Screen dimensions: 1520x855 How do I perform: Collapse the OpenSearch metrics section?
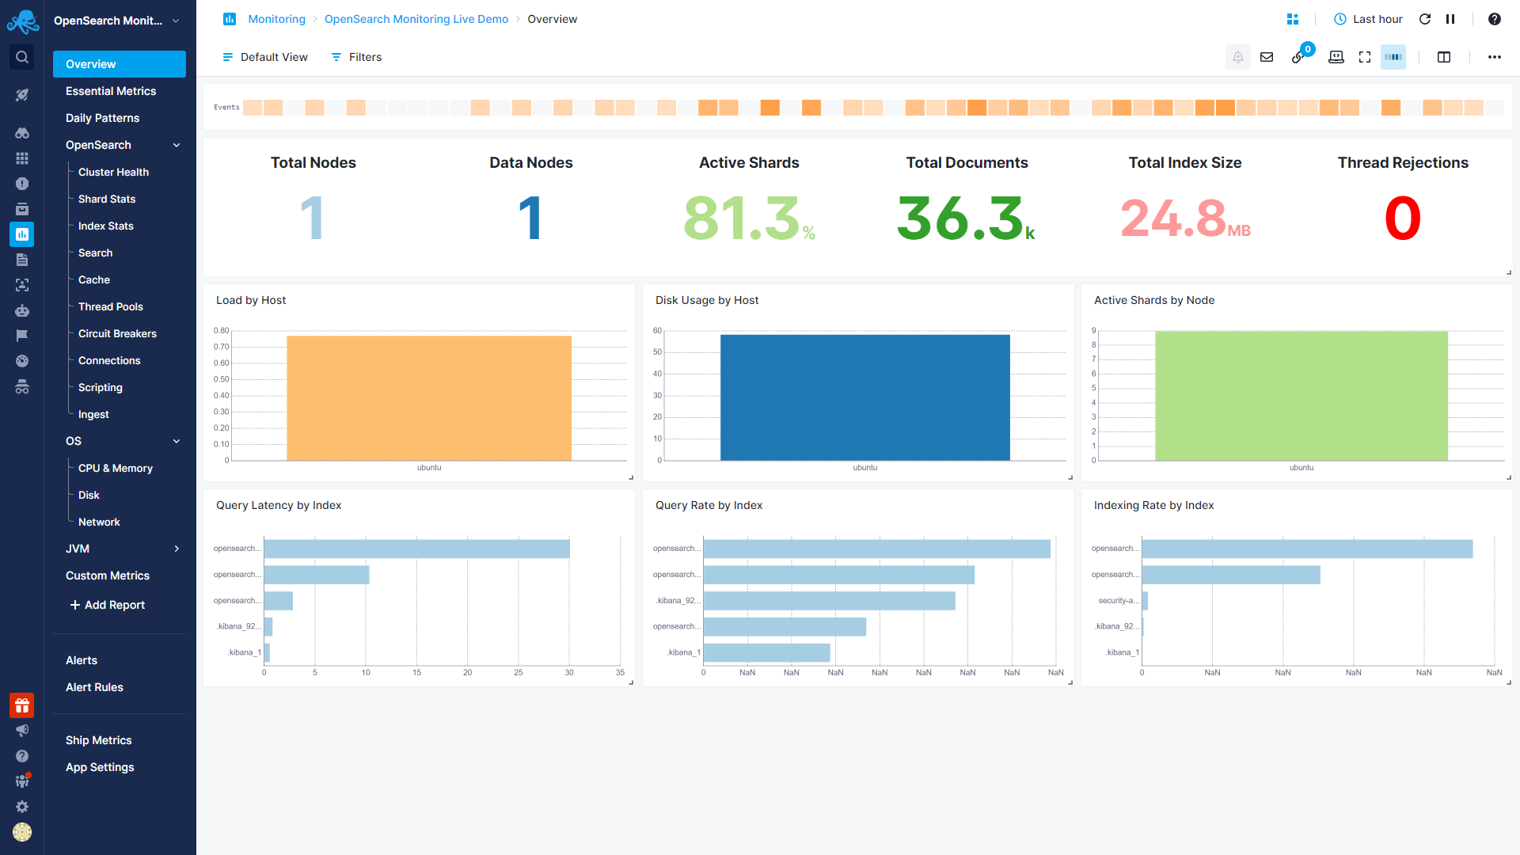click(176, 145)
